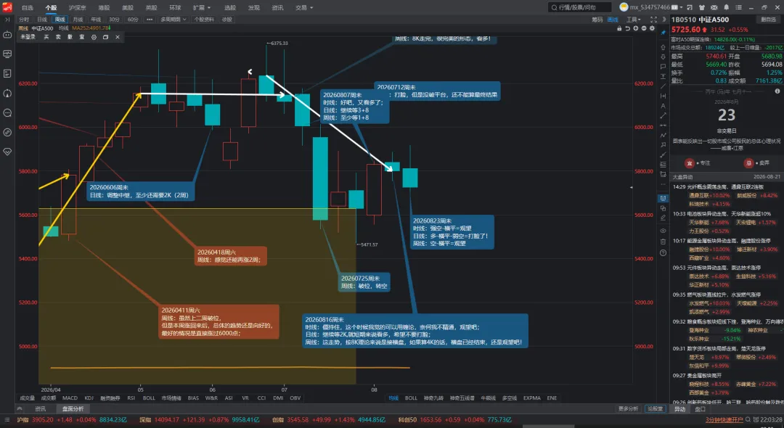The image size is (784, 428).
Task: Open the 自选 watchlist menu
Action: pyautogui.click(x=27, y=7)
